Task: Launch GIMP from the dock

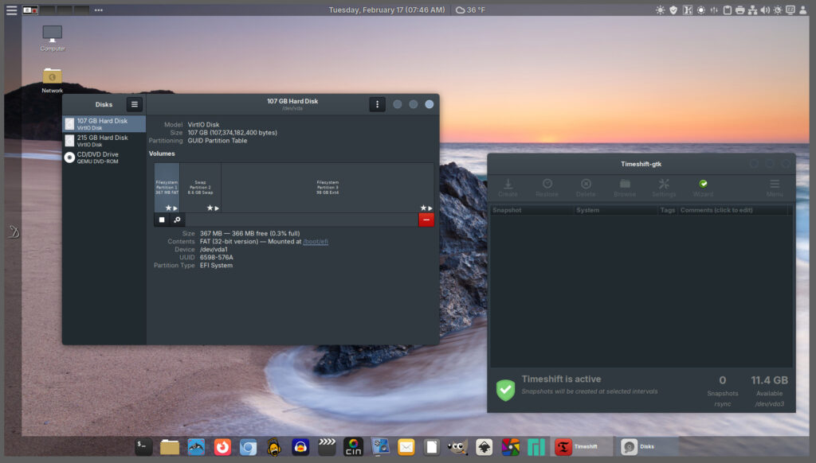Action: [x=457, y=447]
